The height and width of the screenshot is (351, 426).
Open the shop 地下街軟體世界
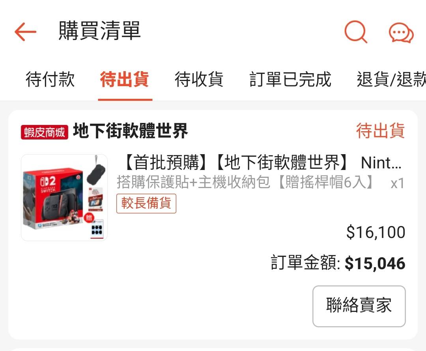131,131
